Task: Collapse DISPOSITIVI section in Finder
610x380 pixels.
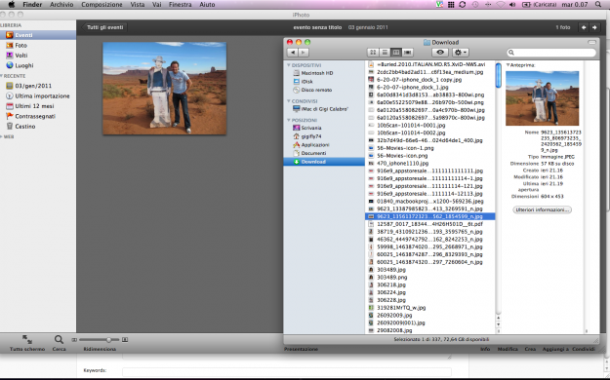Action: point(289,65)
